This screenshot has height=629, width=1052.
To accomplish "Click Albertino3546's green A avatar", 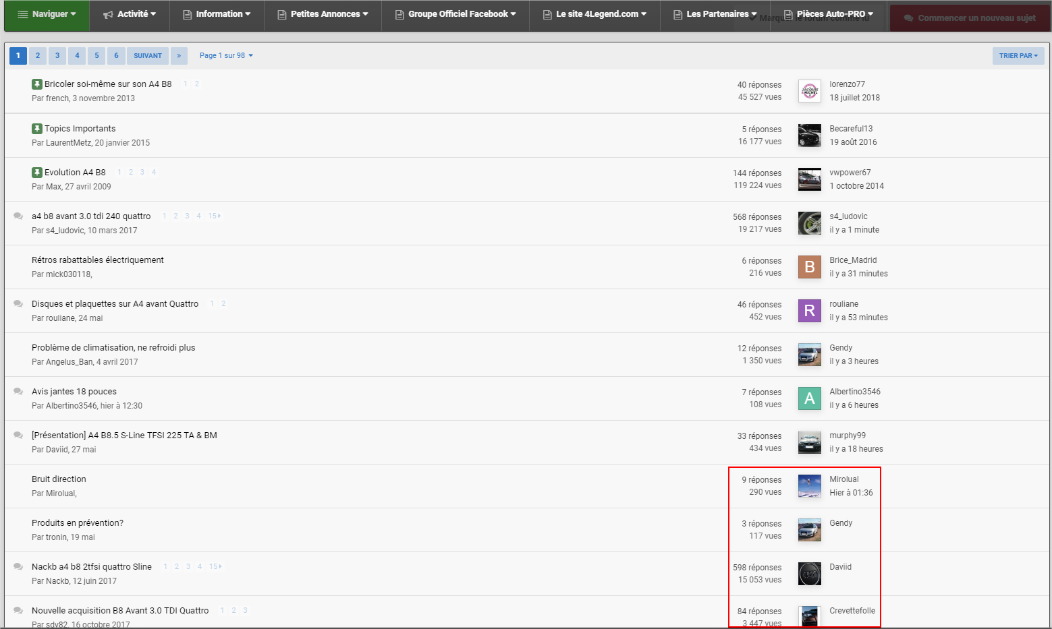I will [x=809, y=398].
